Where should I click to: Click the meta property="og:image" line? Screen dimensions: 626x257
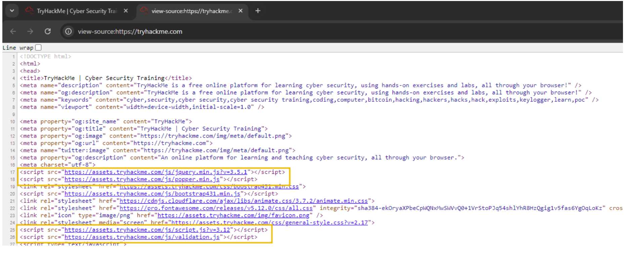(156, 136)
